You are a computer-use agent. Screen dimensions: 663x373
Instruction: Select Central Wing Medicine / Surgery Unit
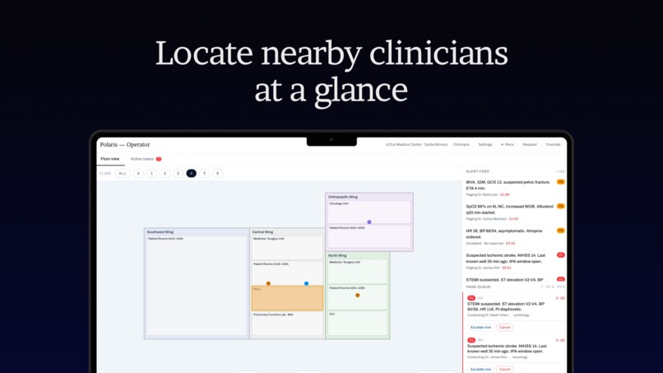click(288, 248)
